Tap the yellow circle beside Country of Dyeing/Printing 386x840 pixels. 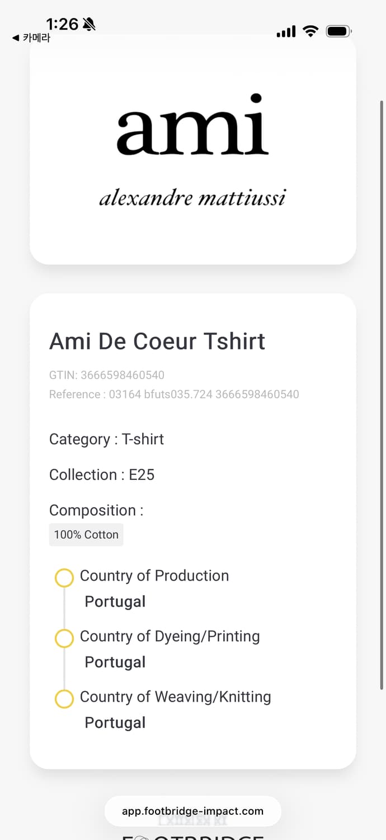[64, 638]
